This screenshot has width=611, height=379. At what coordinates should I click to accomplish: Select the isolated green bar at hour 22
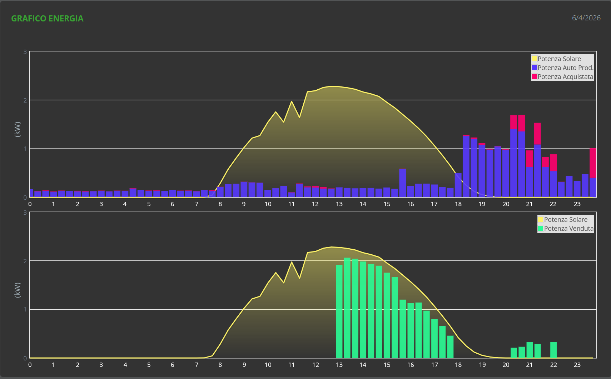click(553, 350)
